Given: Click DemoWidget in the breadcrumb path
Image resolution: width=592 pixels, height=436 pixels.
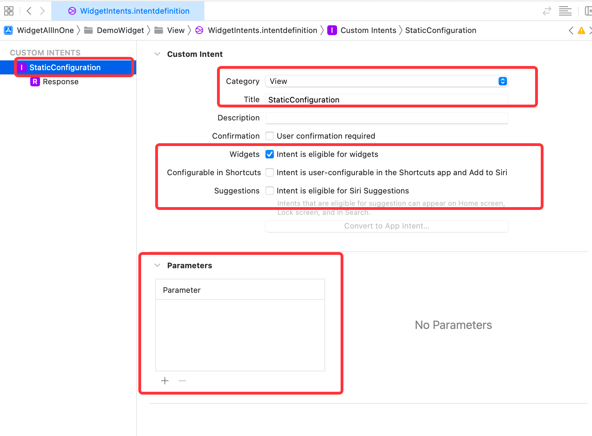Looking at the screenshot, I should click(x=120, y=31).
